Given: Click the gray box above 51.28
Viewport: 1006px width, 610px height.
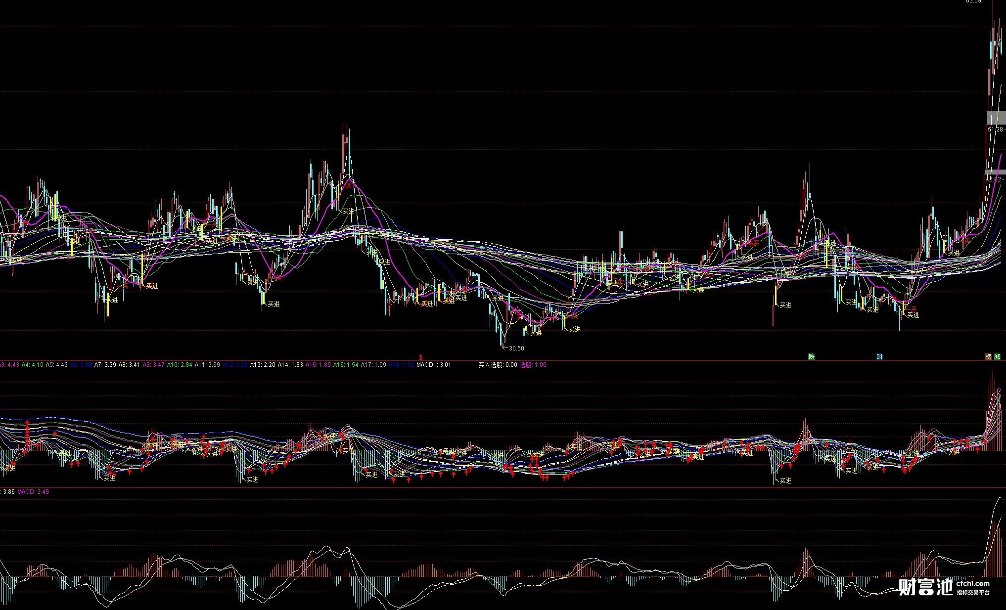Looking at the screenshot, I should [x=996, y=118].
